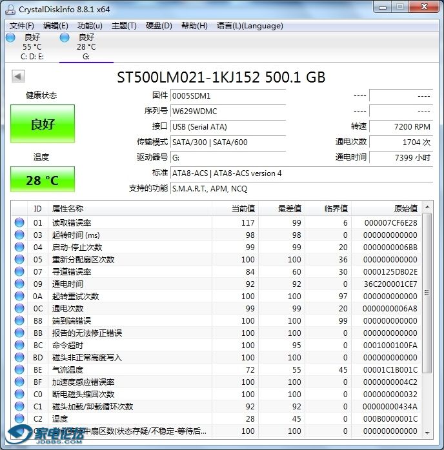Select the attribute name 重新分配扇区次数
444x450 pixels.
coord(83,259)
